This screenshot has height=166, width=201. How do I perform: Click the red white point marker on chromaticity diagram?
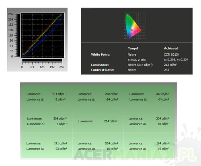click(132, 30)
